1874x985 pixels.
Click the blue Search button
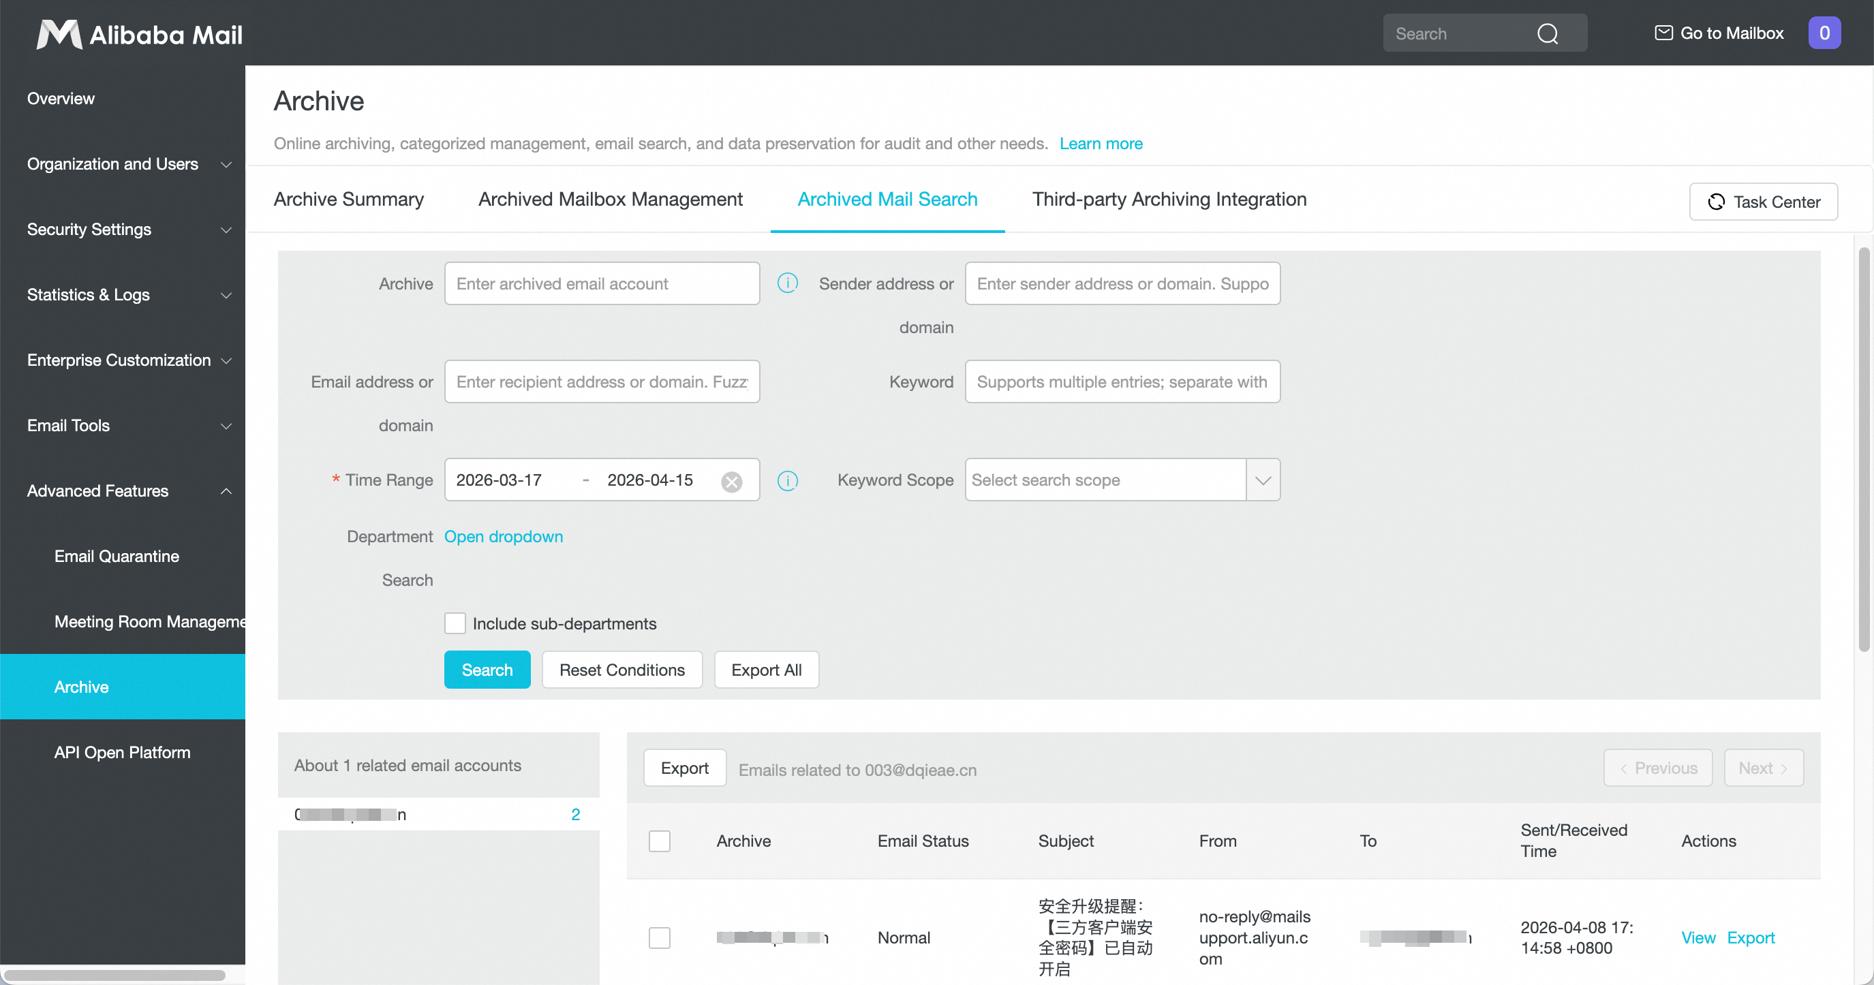[x=487, y=670]
